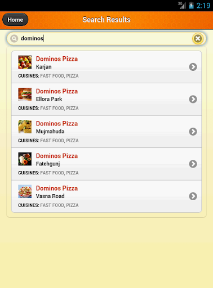Select the Mujmahuda dhokla thumbnail

click(x=25, y=127)
